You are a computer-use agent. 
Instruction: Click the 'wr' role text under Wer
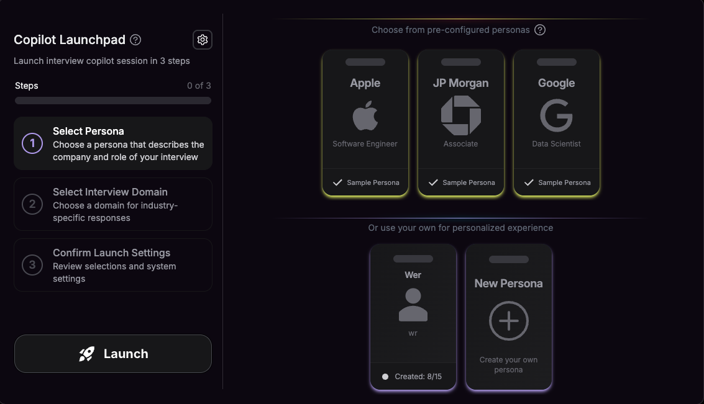pyautogui.click(x=413, y=333)
